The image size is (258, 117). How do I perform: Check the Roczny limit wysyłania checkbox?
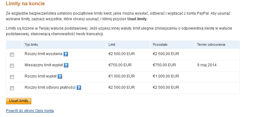12,55
